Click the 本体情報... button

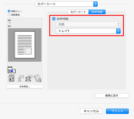(x=25, y=87)
